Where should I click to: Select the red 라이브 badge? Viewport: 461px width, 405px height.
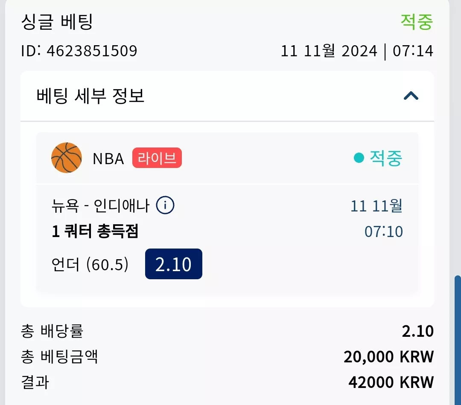coord(157,158)
